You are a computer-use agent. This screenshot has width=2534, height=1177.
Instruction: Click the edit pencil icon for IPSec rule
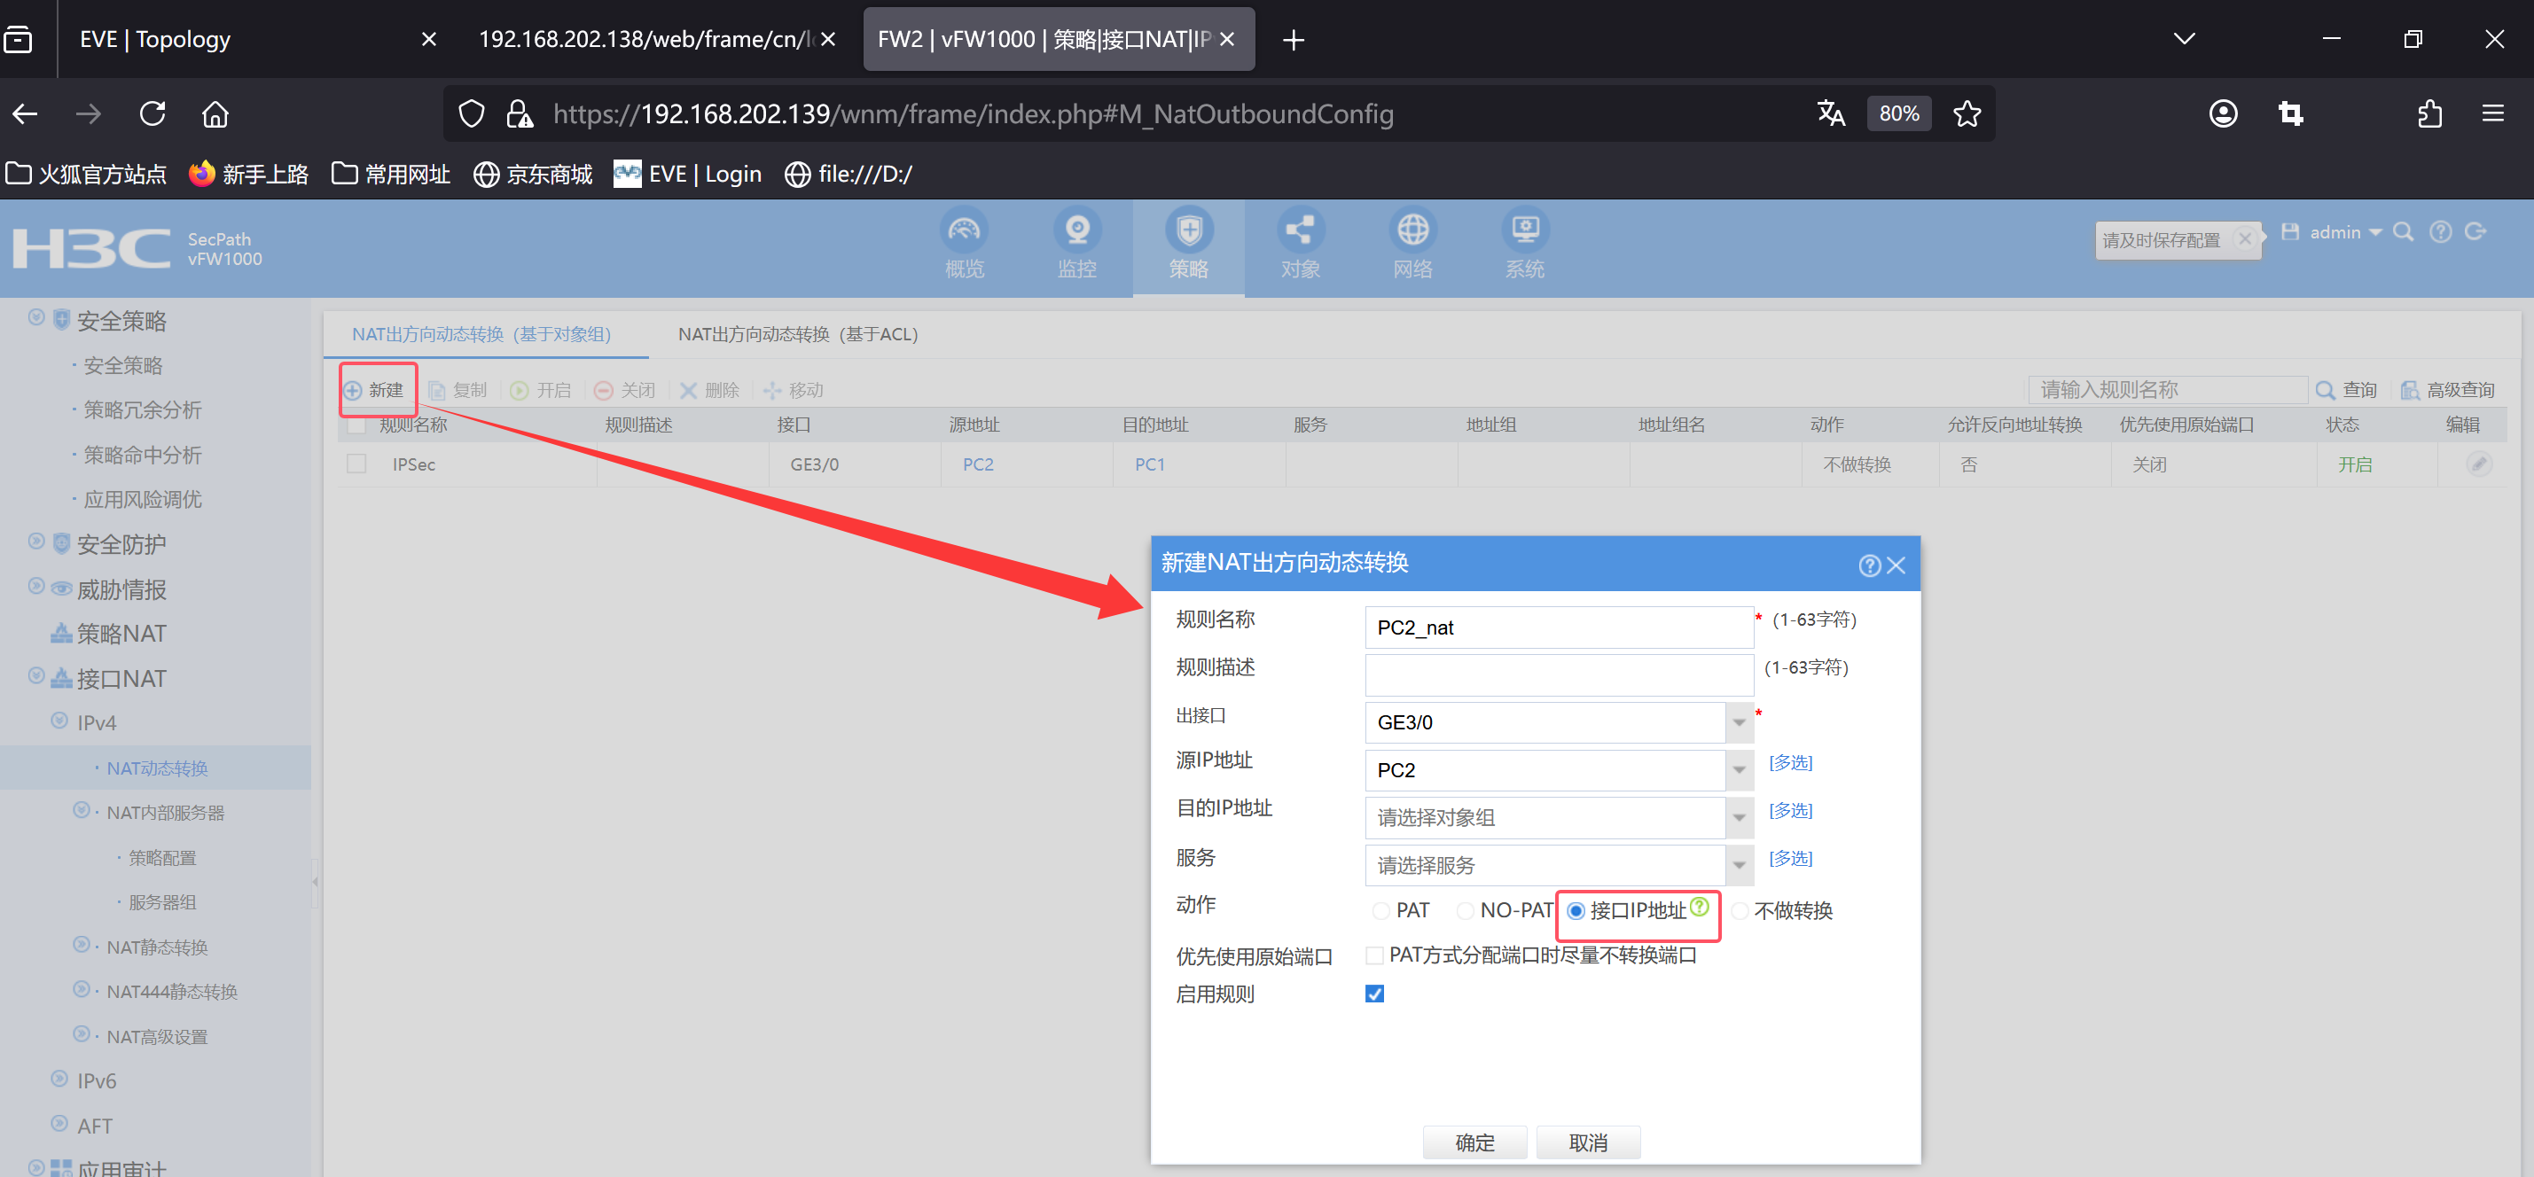(x=2478, y=464)
